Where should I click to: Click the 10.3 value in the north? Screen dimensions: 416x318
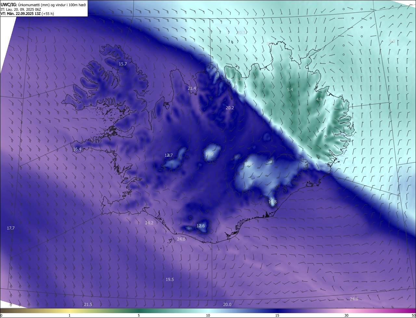click(241, 33)
